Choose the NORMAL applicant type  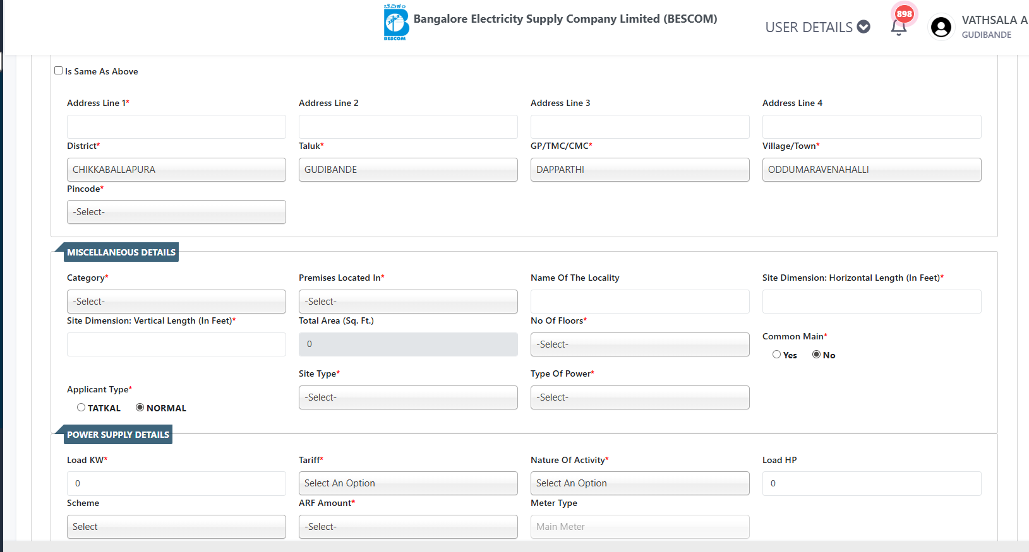point(140,408)
